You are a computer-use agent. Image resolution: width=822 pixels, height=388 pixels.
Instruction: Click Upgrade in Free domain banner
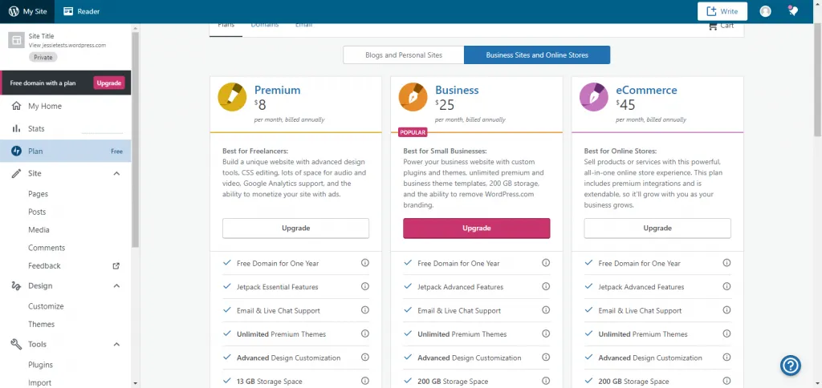109,83
